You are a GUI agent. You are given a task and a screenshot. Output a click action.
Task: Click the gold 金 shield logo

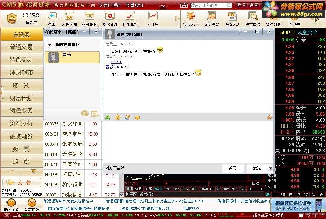(x=12, y=18)
